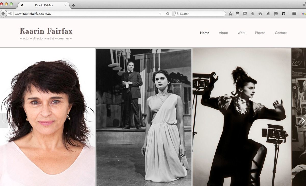Viewport: 306px width, 186px height.
Task: Click the paper-plane send icon in toolbar
Action: coord(268,14)
